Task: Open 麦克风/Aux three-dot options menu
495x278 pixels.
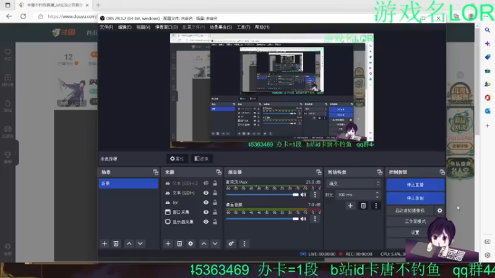Action: tap(315, 195)
